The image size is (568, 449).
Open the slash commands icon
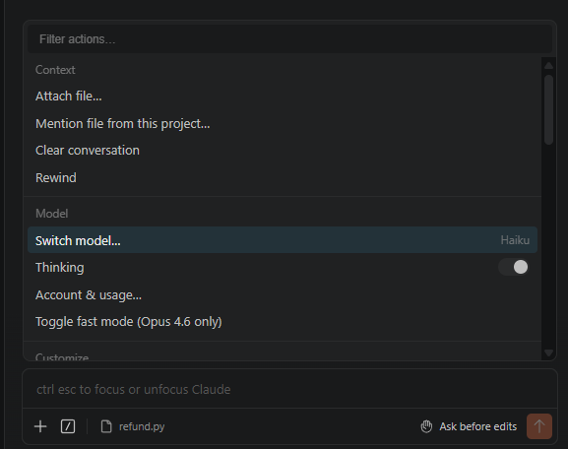pyautogui.click(x=68, y=426)
